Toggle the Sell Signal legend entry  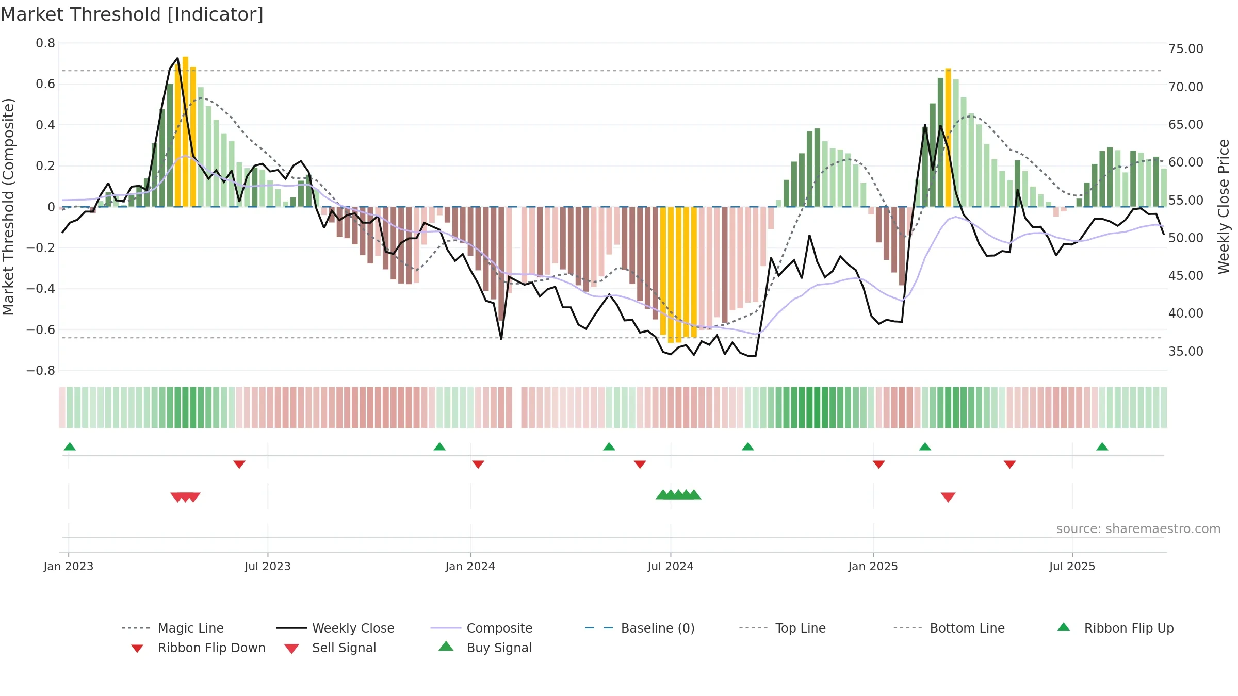pos(330,648)
